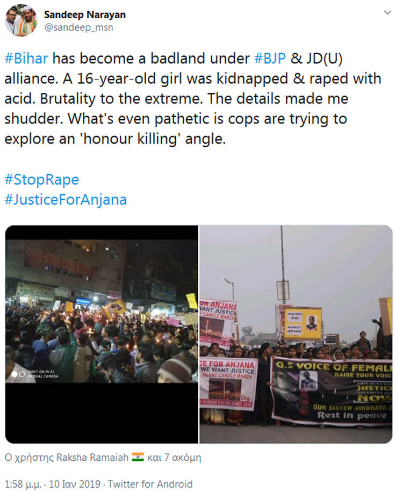Open the tweet options chevron menu

(x=387, y=12)
